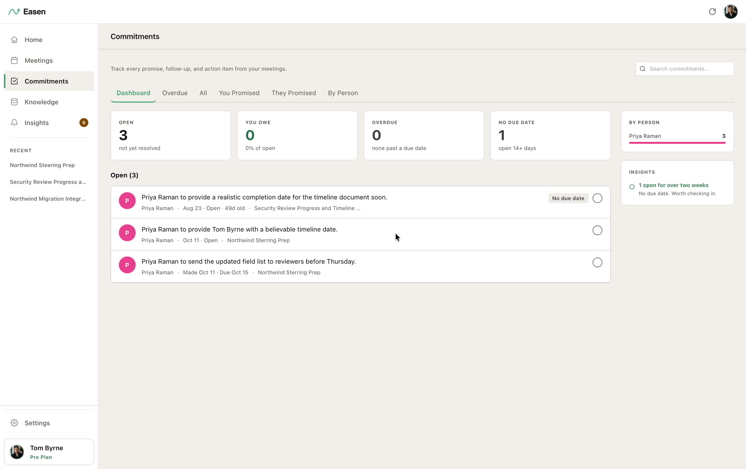Viewport: 746px width, 469px height.
Task: Select the By Person tab
Action: point(343,93)
